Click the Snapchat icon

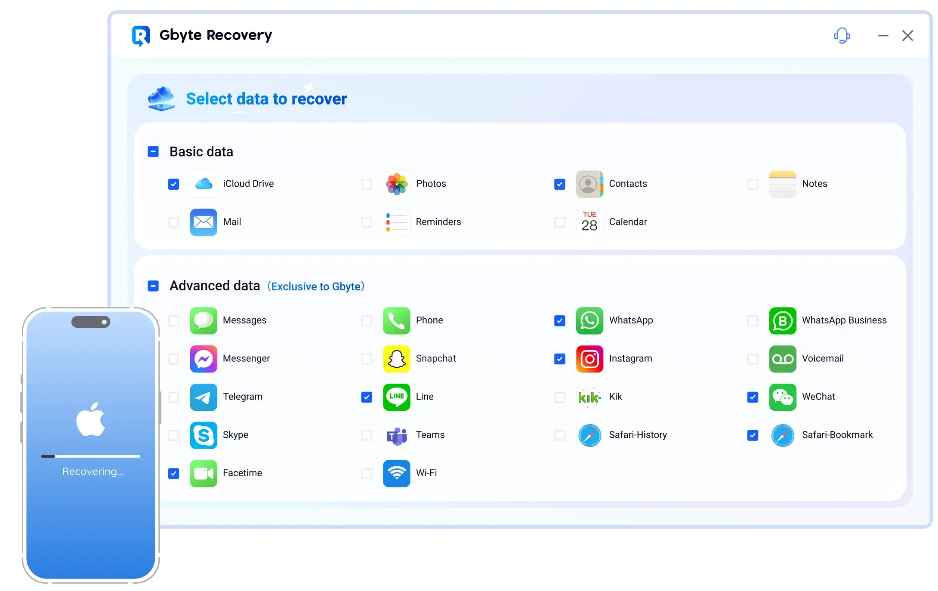pos(396,359)
